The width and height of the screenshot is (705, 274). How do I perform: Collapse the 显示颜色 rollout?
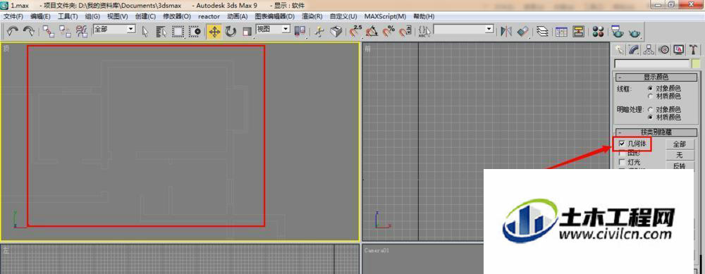(x=656, y=77)
